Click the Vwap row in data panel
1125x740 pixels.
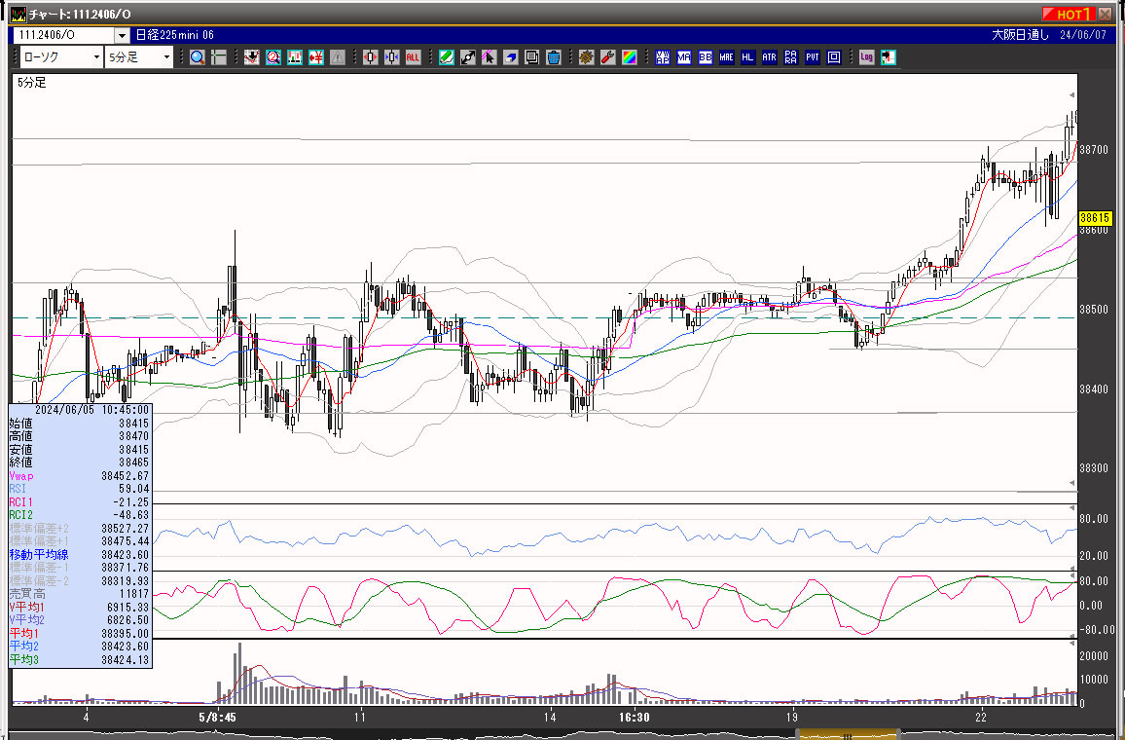pyautogui.click(x=80, y=476)
